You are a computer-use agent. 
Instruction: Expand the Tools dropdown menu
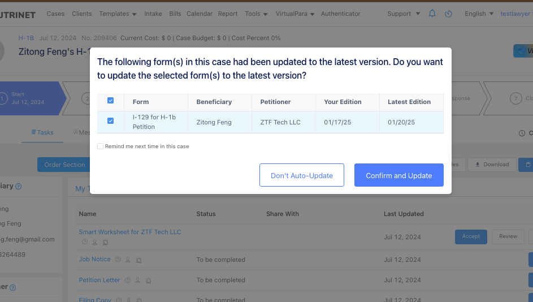[x=256, y=14]
